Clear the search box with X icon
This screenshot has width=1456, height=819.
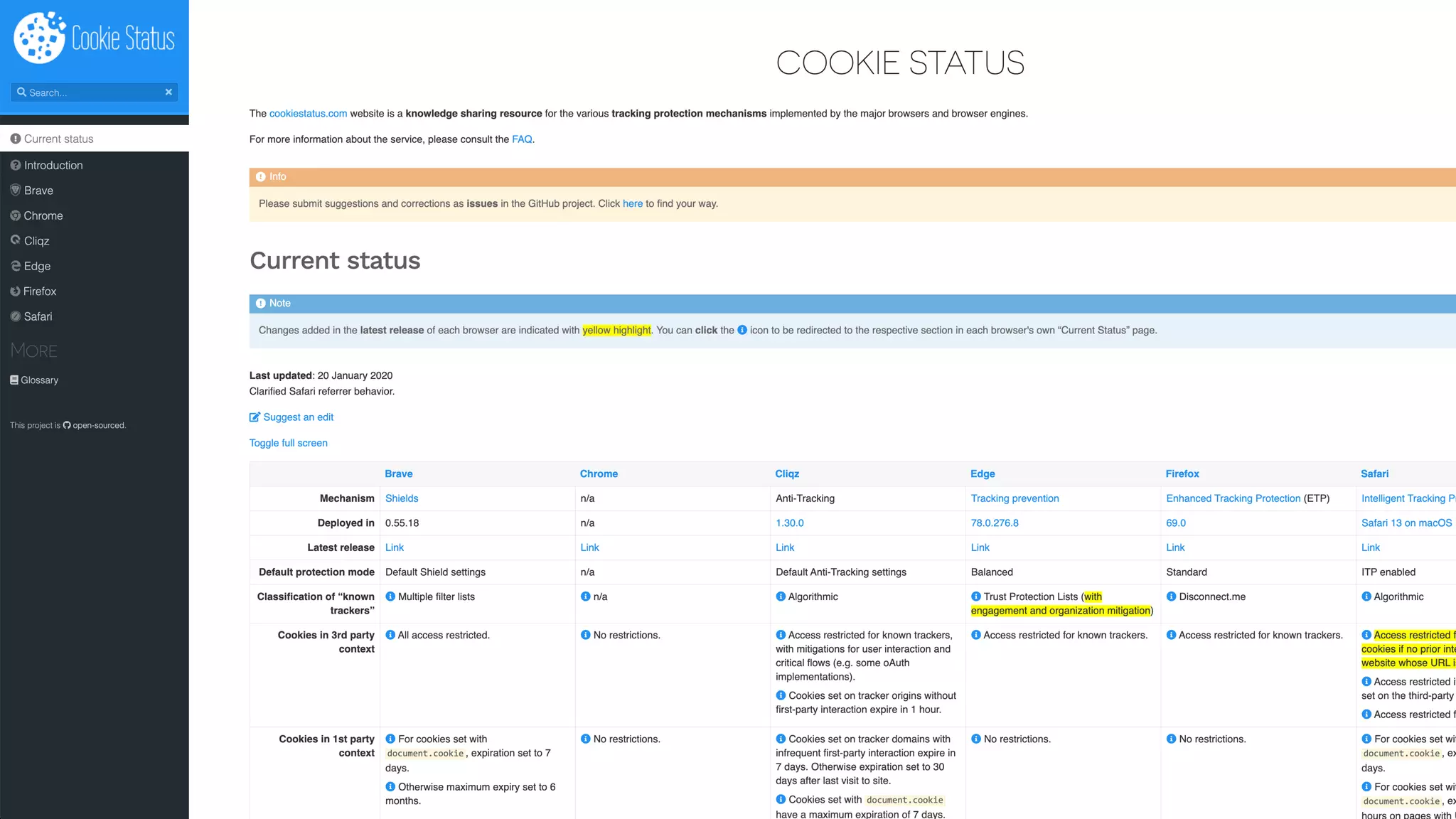(x=168, y=92)
